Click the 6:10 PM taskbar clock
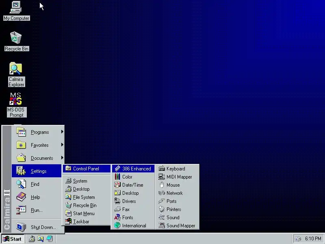325x244 pixels. tap(313, 239)
